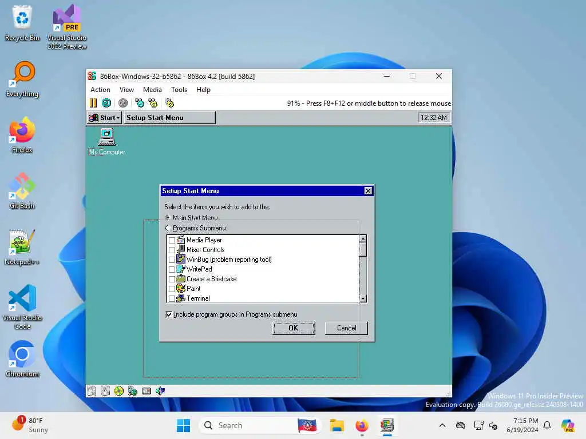Tick the Create a Briefcase checkbox

(x=172, y=279)
